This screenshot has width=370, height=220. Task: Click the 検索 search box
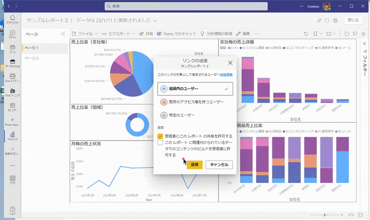pos(186,6)
